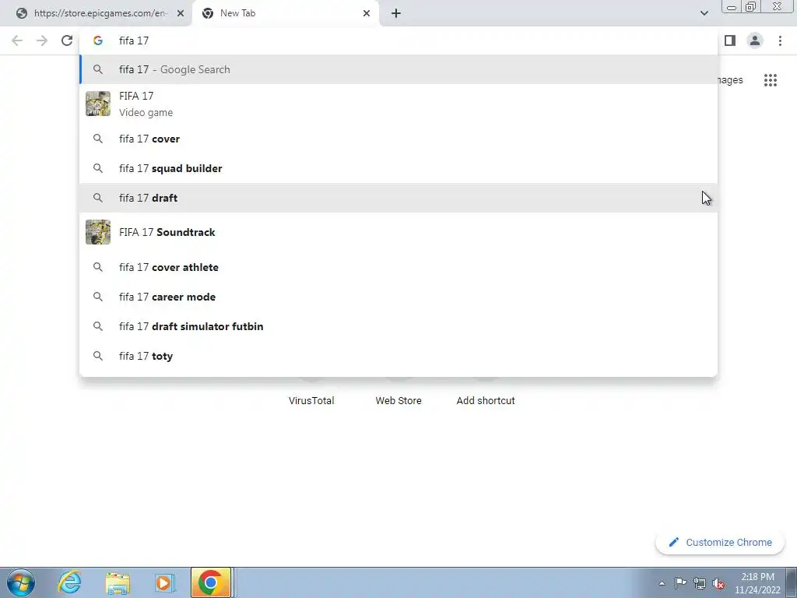Click FIFA 17 Video game cover thumbnail
This screenshot has width=797, height=598.
point(97,104)
